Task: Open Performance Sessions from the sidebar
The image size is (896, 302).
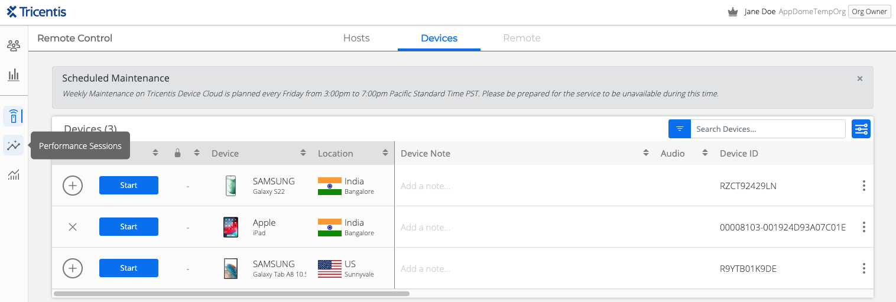Action: pyautogui.click(x=14, y=145)
